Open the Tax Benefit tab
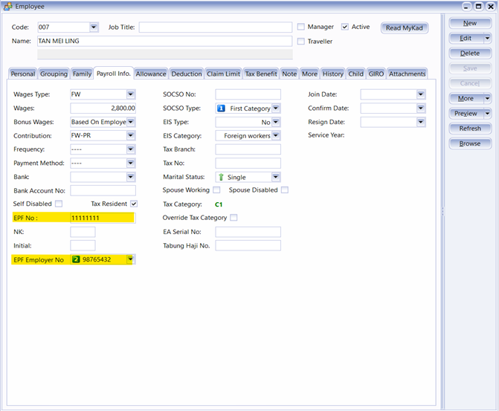This screenshot has height=411, width=499. pos(261,74)
